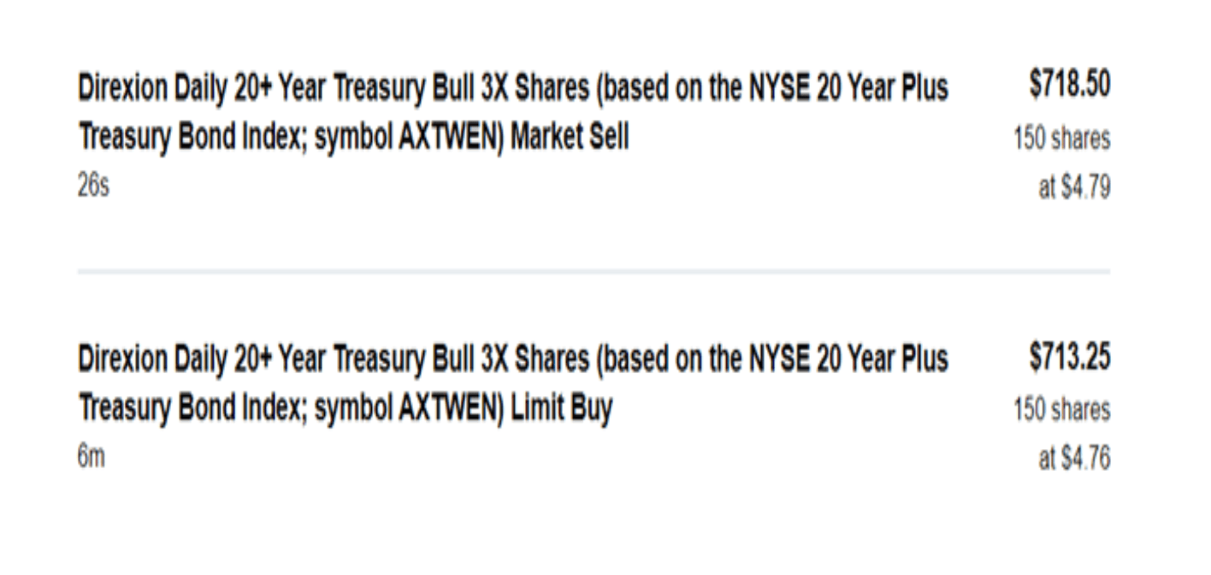Click 150 shares under $718.50
The width and height of the screenshot is (1211, 575).
click(1062, 138)
